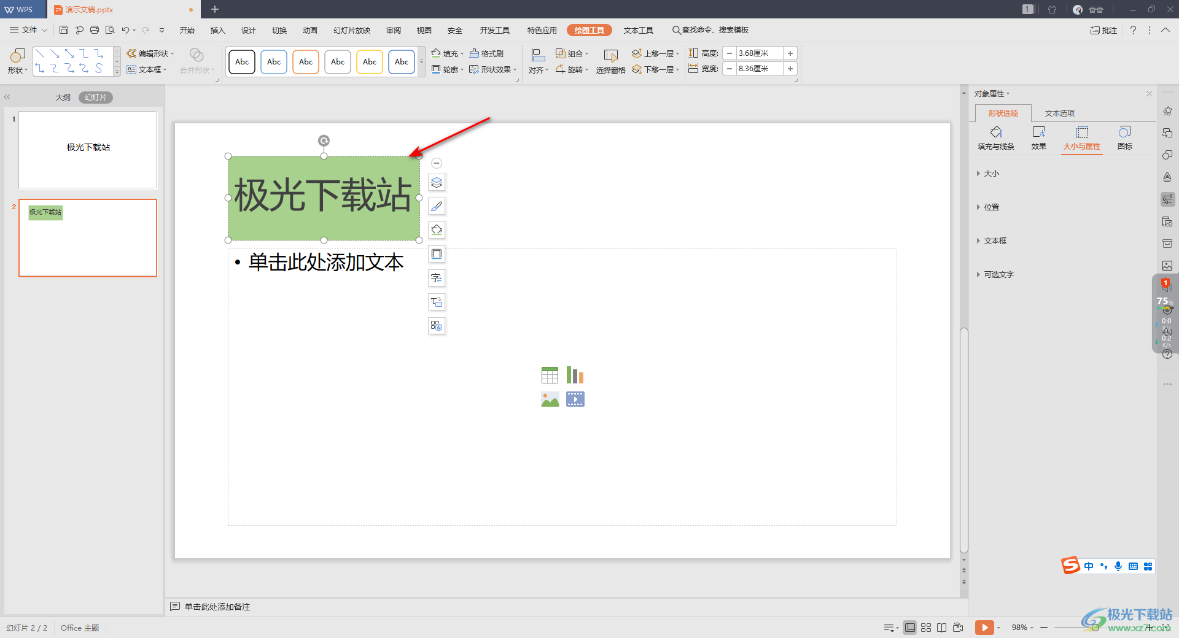This screenshot has height=638, width=1179.
Task: Select the black outline Abc style
Action: coord(242,62)
